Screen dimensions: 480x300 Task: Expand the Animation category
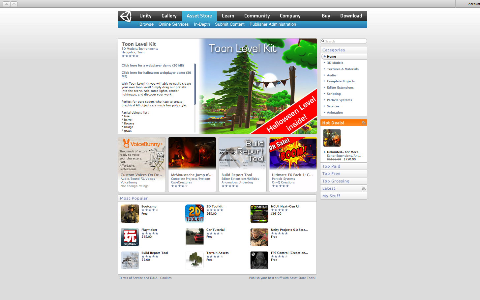pyautogui.click(x=335, y=113)
